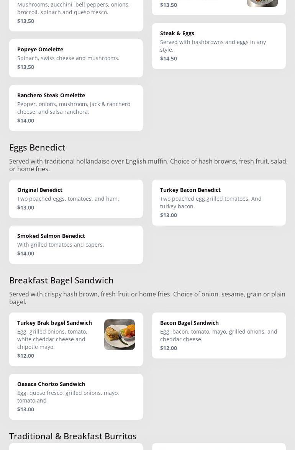Open Ranchero Steak Omelette item

(76, 108)
